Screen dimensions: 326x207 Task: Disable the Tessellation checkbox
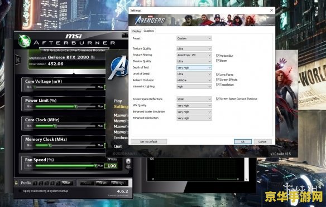pyautogui.click(x=218, y=85)
